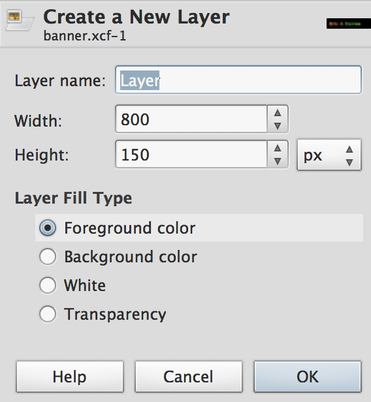
Task: Click inside the Width value field
Action: click(x=191, y=119)
